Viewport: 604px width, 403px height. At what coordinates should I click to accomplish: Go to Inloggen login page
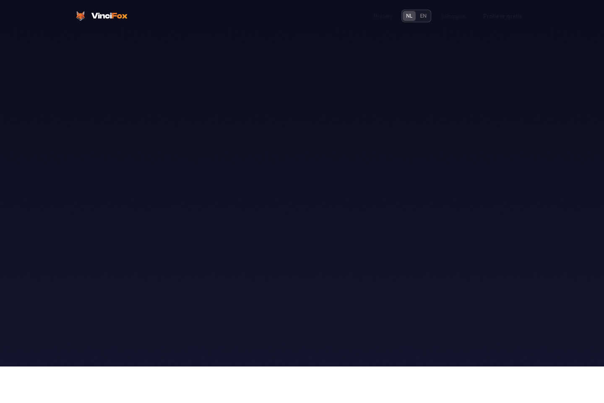point(453,16)
